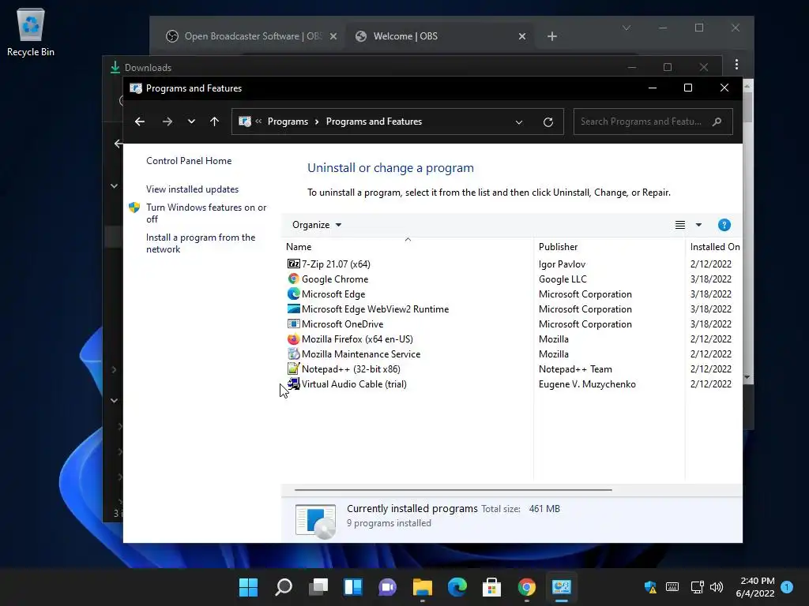Image resolution: width=809 pixels, height=606 pixels.
Task: Click the Mozilla Maintenance Service icon
Action: [x=294, y=354]
